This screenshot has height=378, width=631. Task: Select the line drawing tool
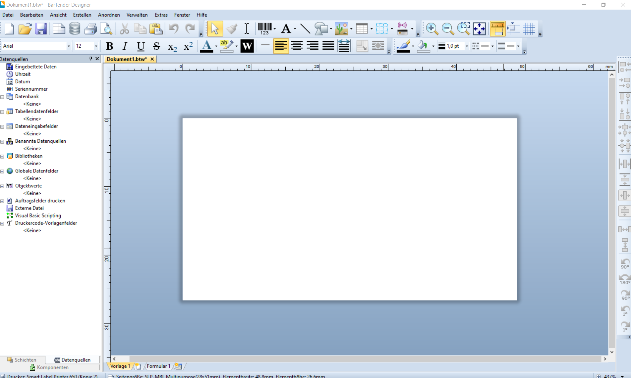[x=305, y=29]
